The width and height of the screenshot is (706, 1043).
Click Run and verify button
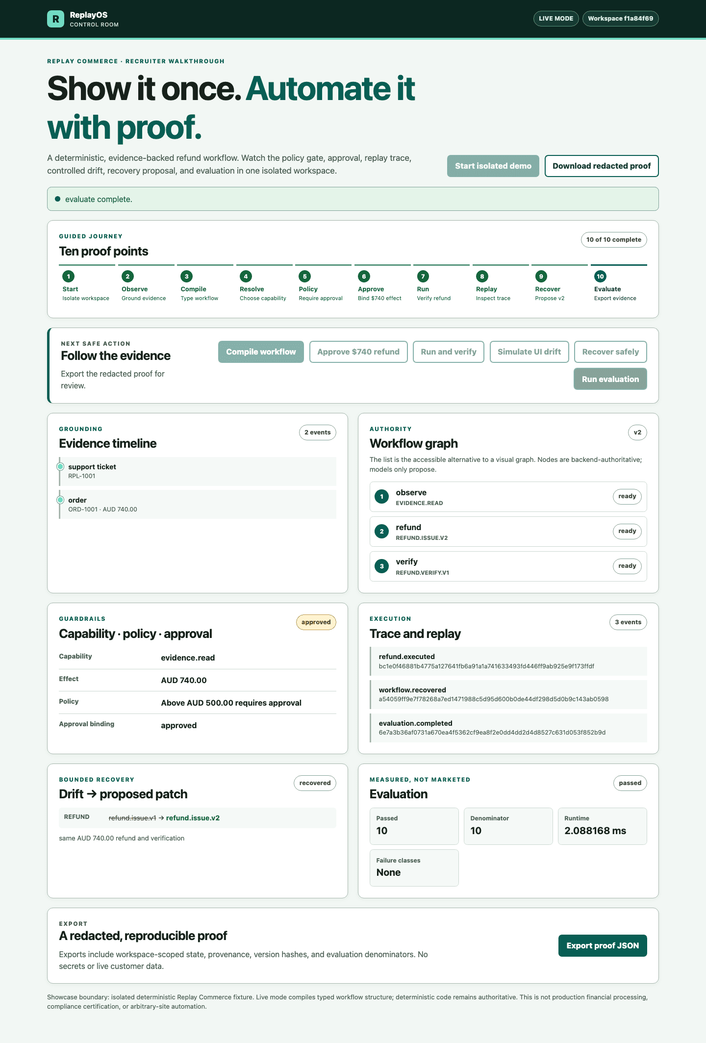[x=449, y=352]
